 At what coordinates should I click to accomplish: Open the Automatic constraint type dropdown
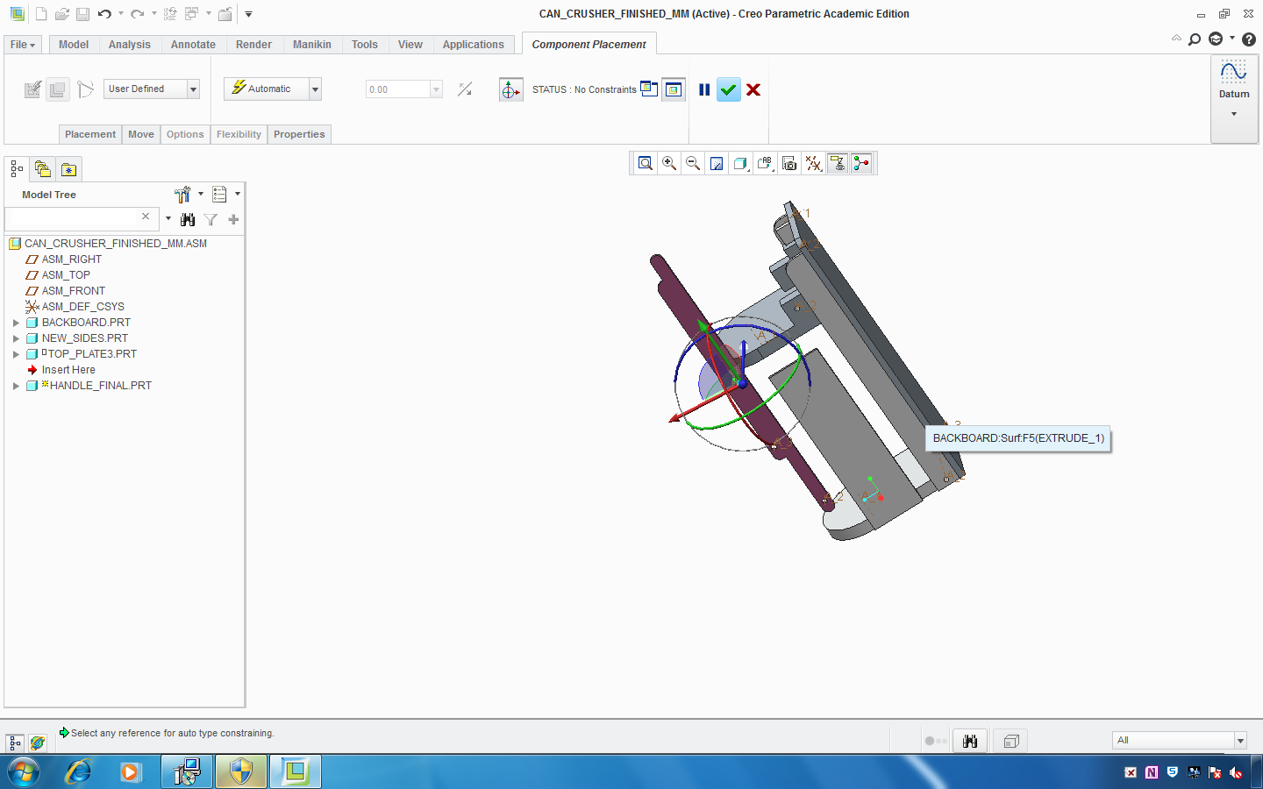tap(315, 89)
